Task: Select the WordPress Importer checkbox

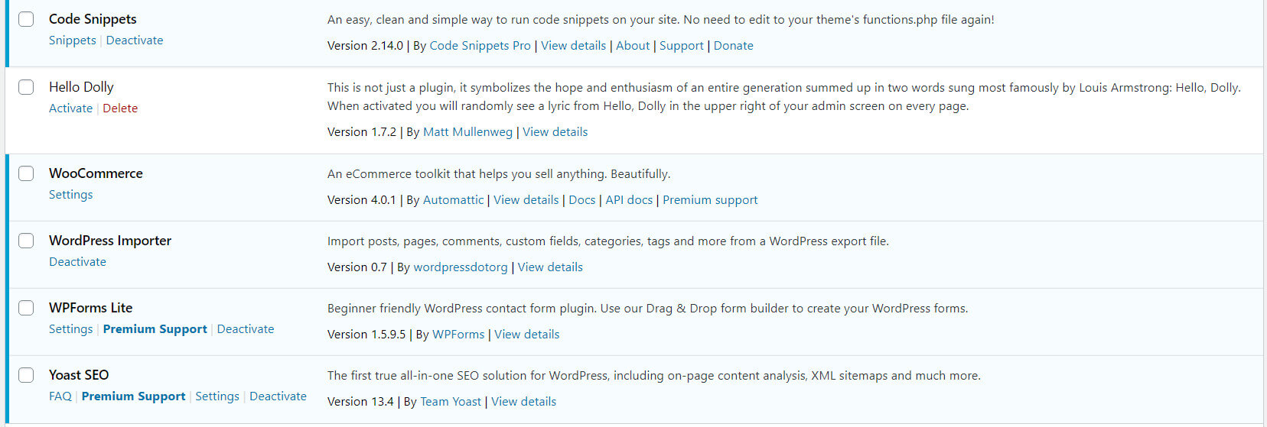Action: pos(26,241)
